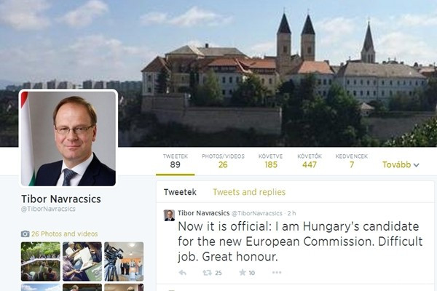Reply to the Hungary candidate tweet

tap(183, 273)
